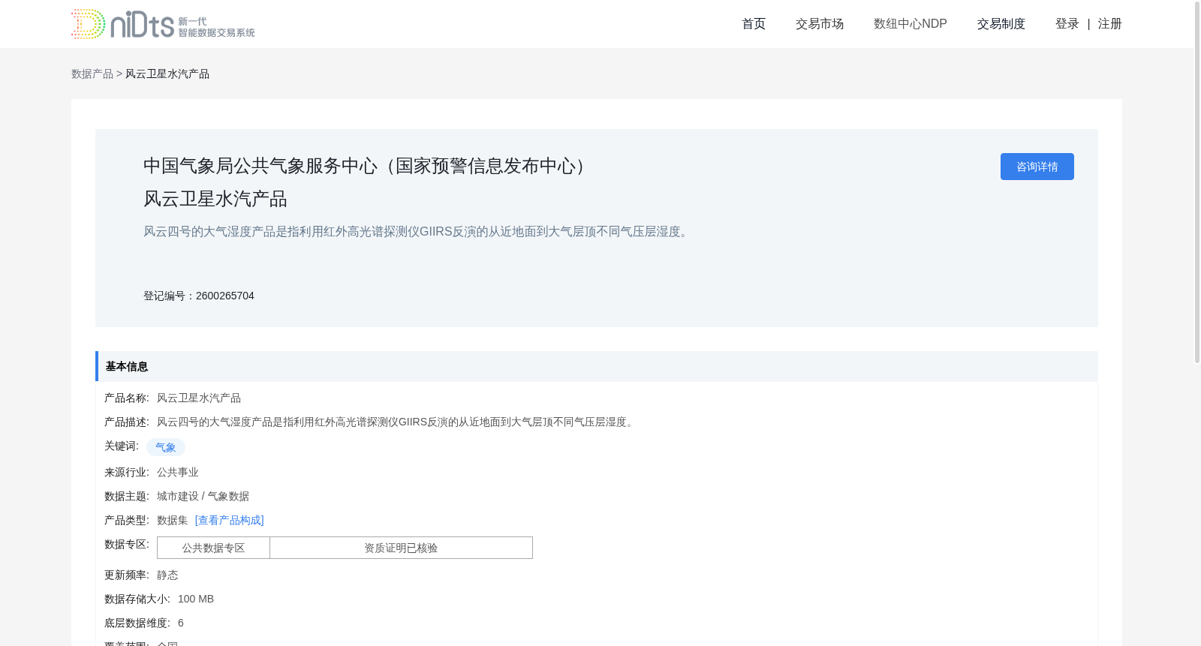This screenshot has width=1201, height=646.
Task: Click the 咨询详情 button
Action: [x=1037, y=167]
